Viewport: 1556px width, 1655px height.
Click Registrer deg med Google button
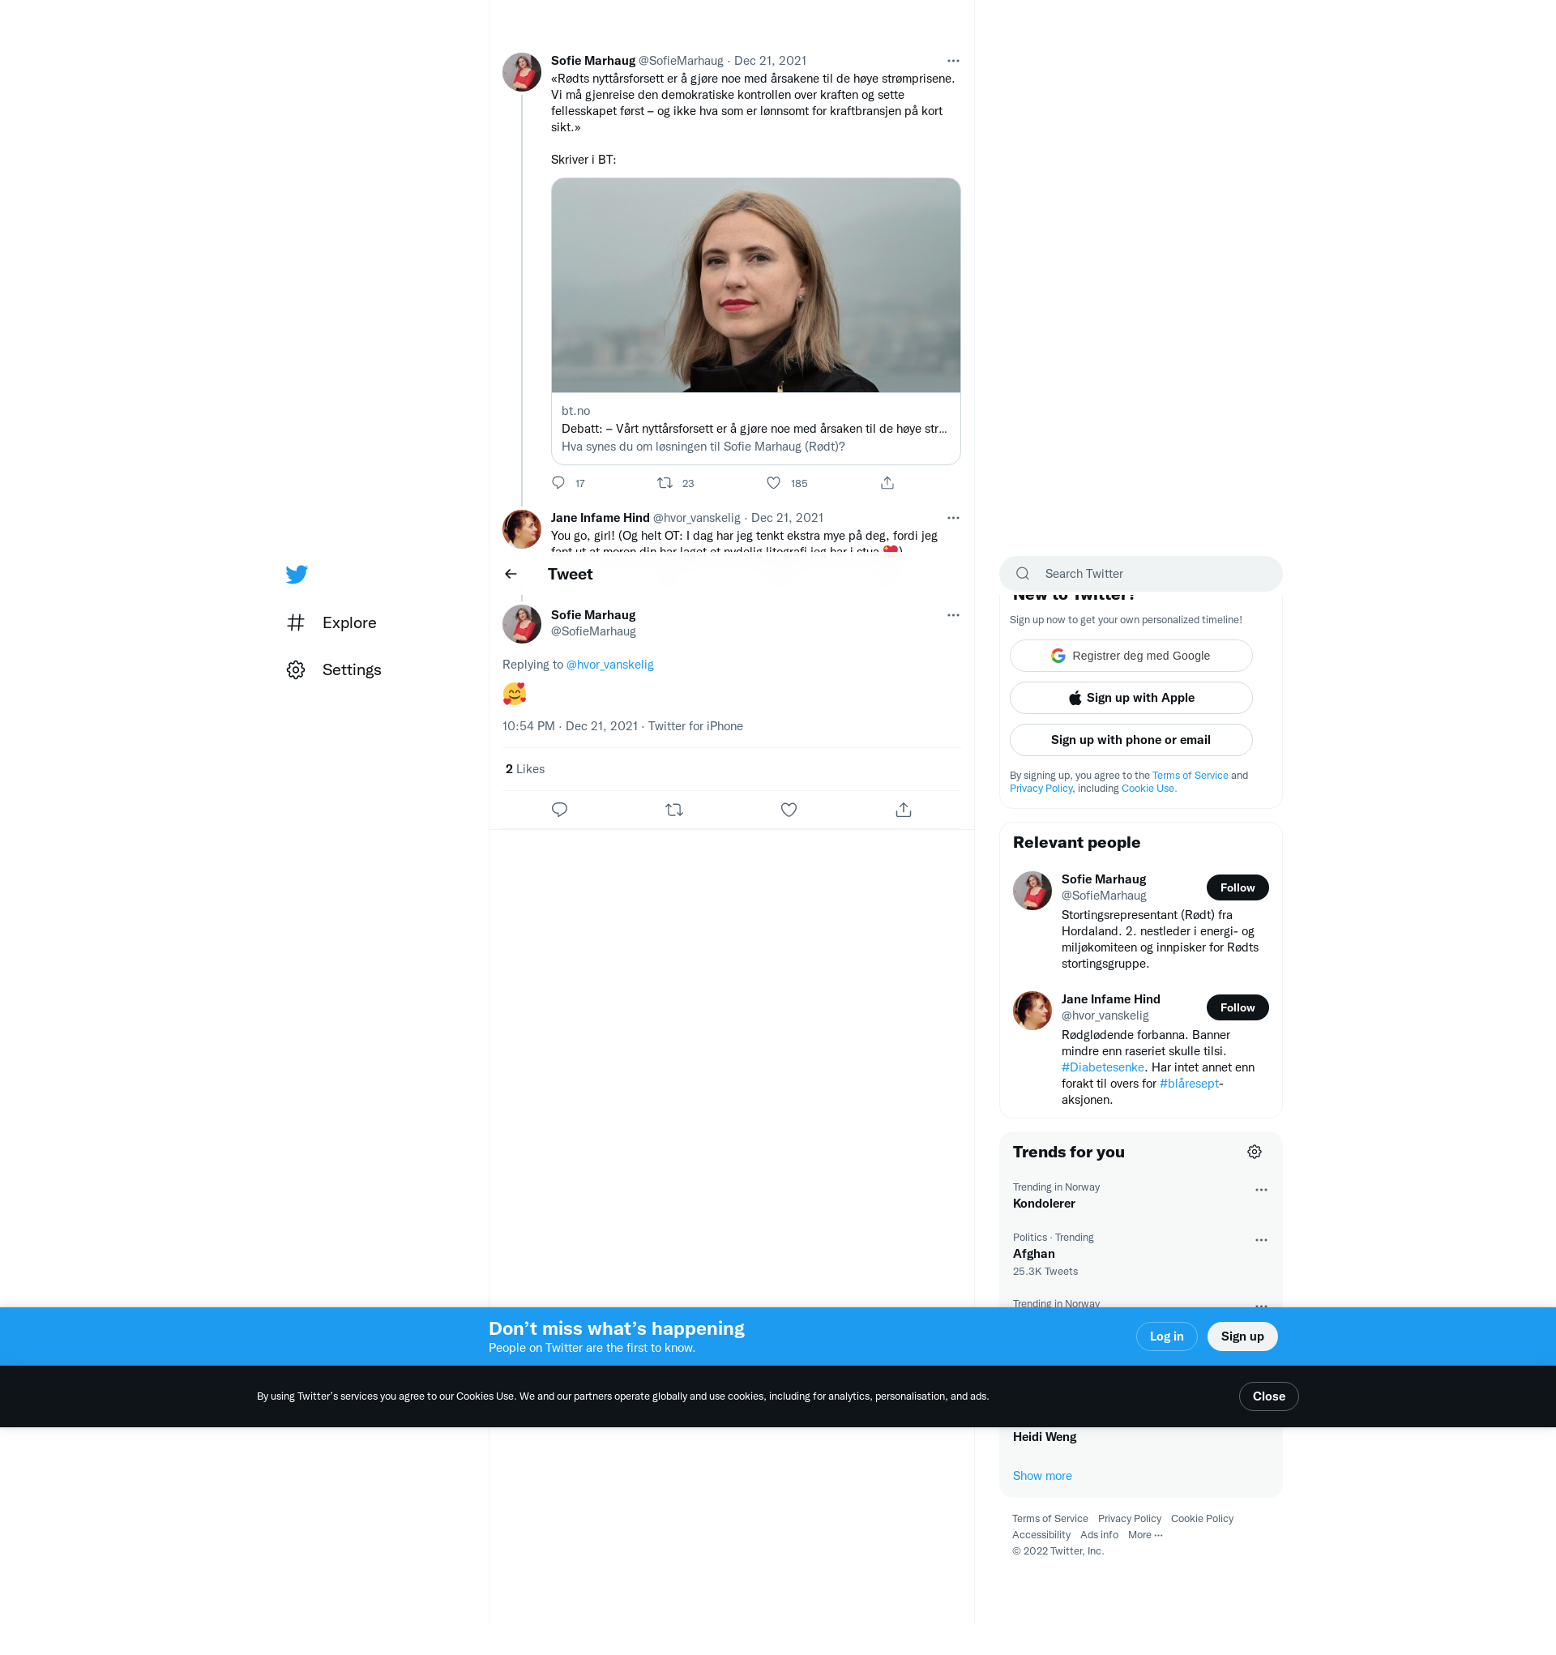[1131, 656]
